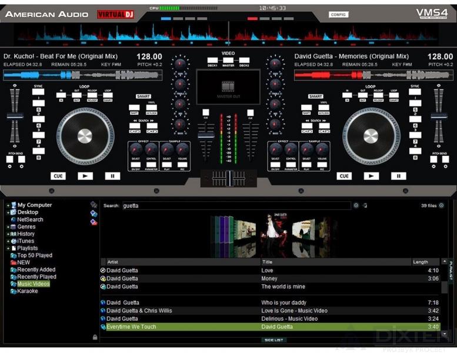Expand the History tree node
Image resolution: width=457 pixels, height=353 pixels.
[x=8, y=234]
